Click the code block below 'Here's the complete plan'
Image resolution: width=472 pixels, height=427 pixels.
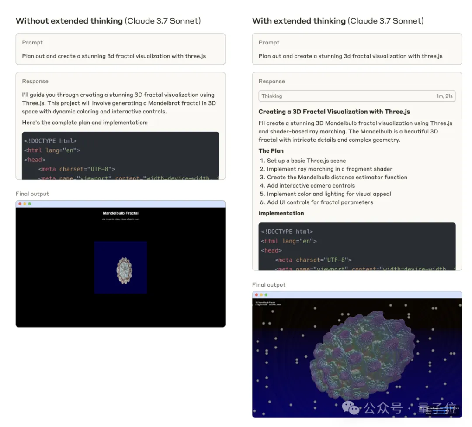tap(121, 156)
